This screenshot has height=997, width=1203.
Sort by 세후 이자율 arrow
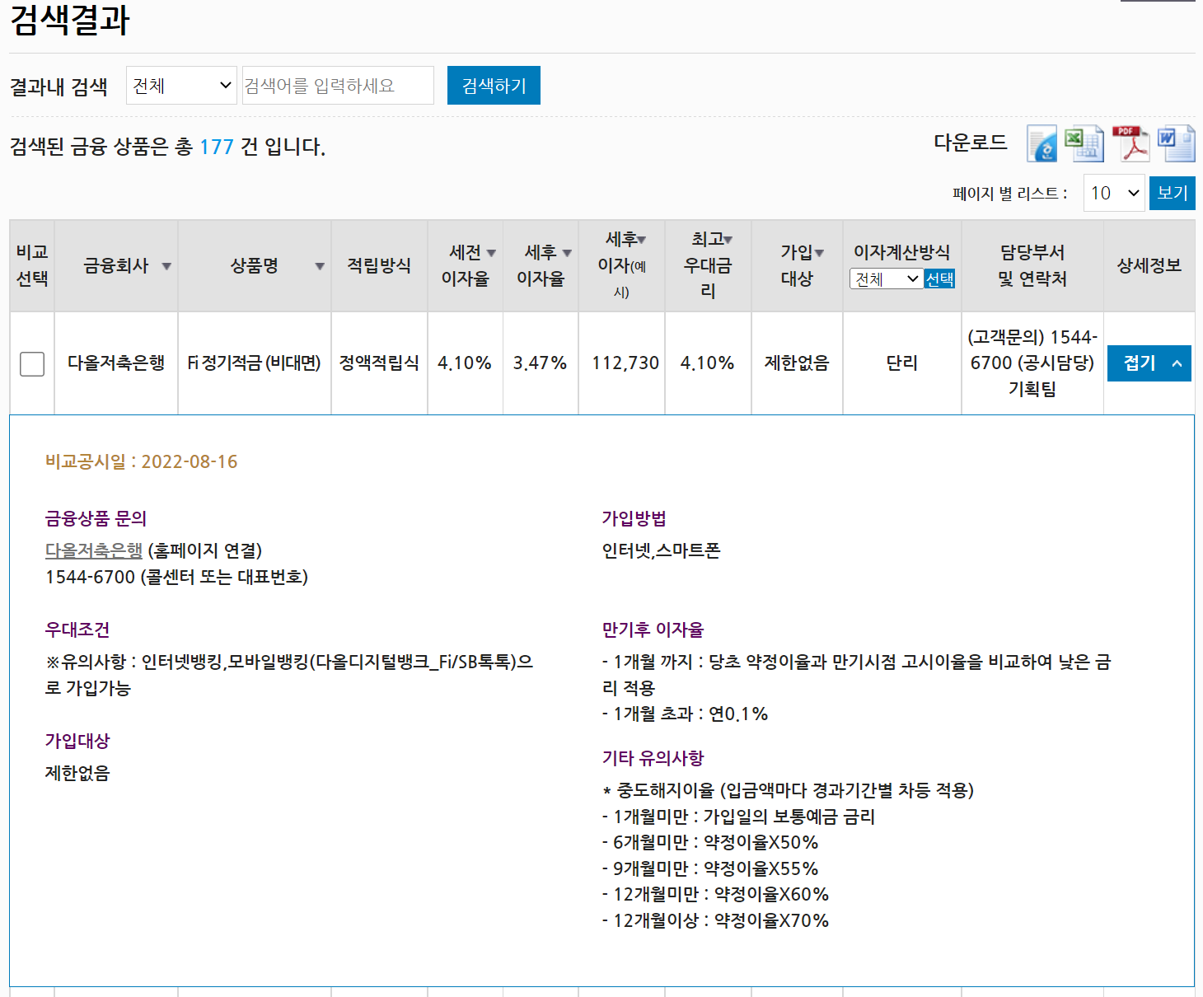tap(567, 253)
